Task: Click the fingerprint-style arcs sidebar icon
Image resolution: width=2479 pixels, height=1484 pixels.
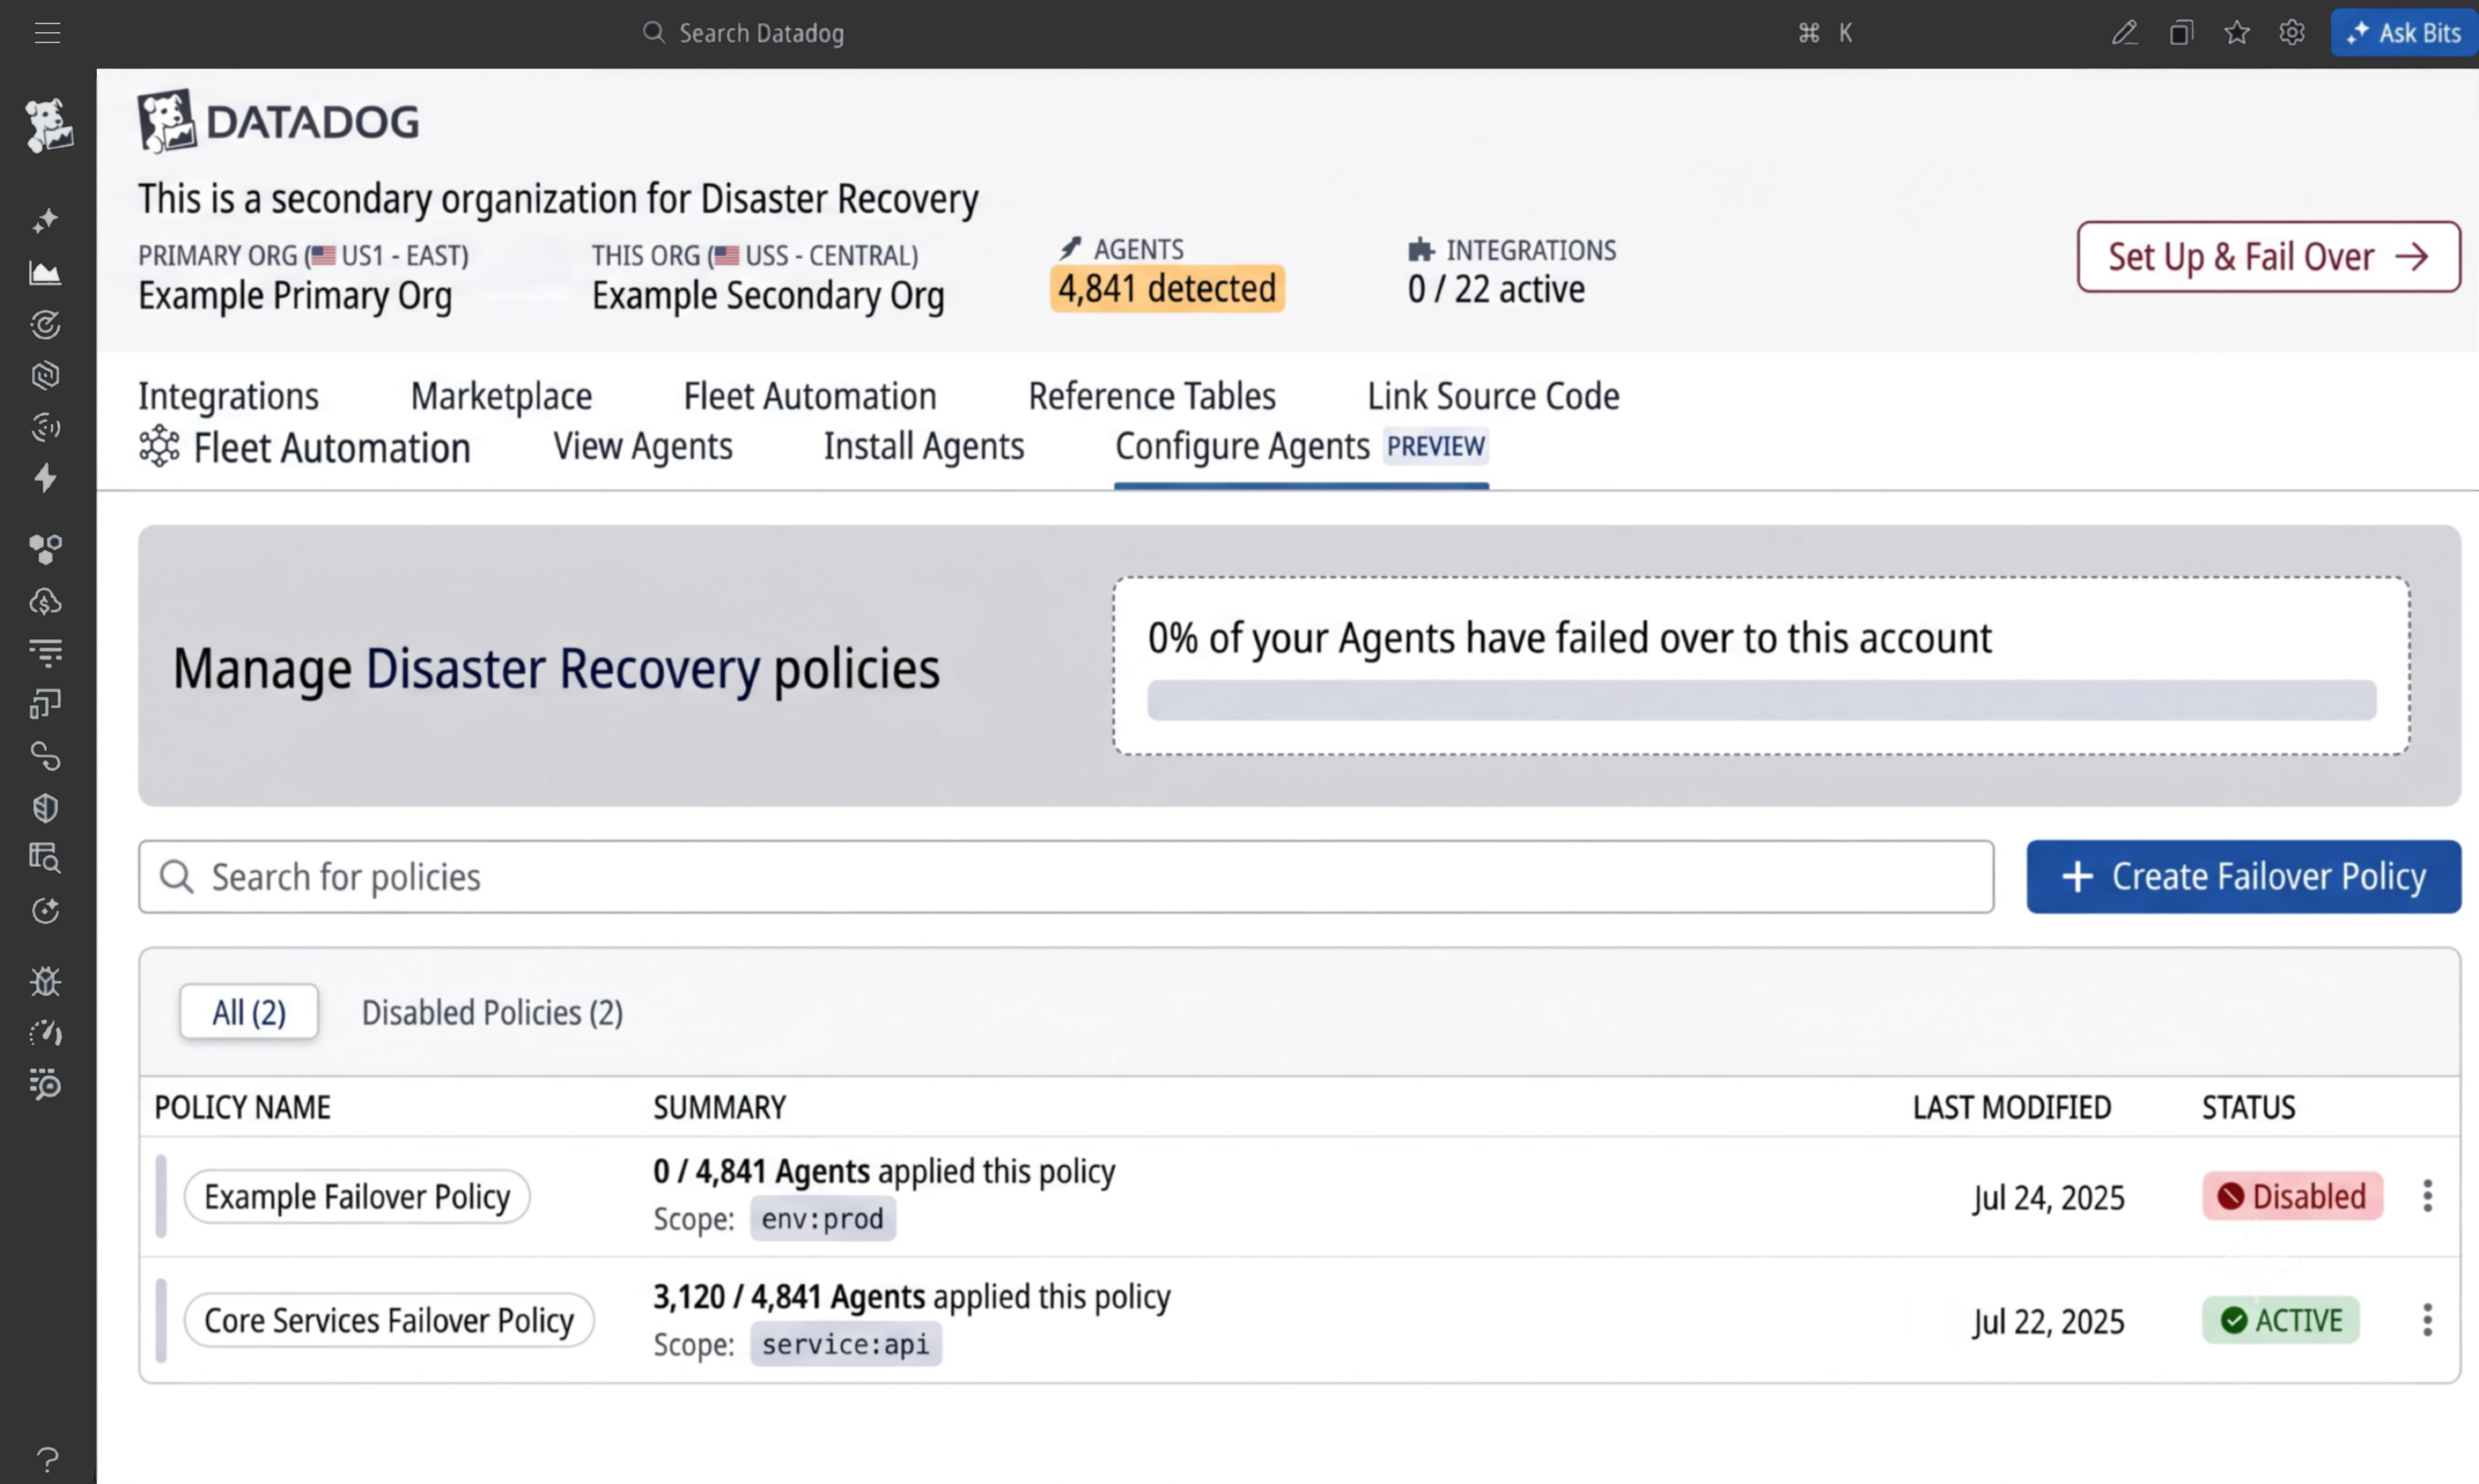Action: (x=45, y=427)
